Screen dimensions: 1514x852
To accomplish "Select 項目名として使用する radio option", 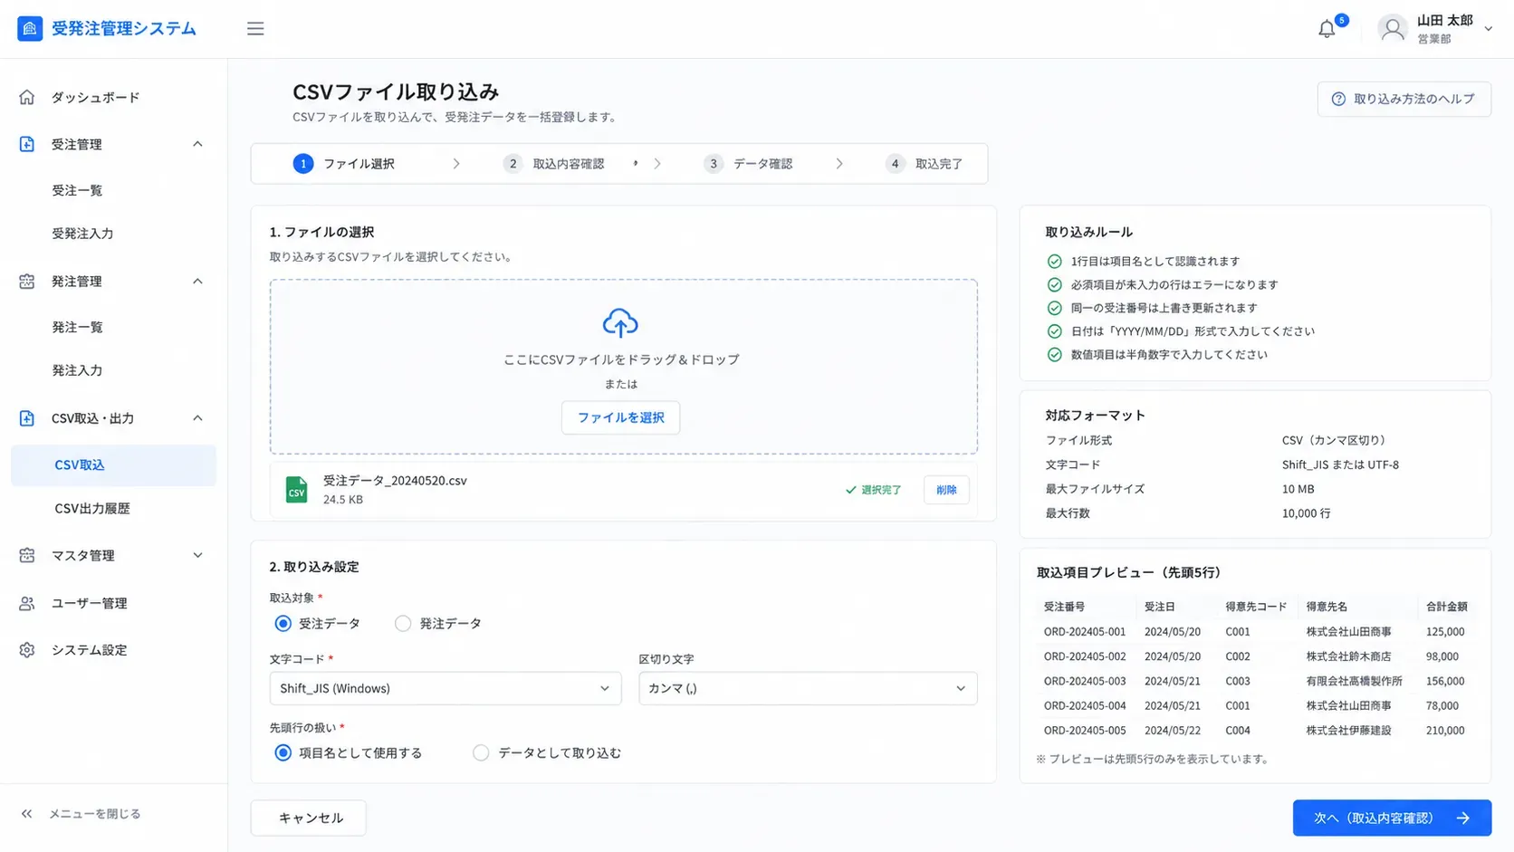I will [x=283, y=753].
